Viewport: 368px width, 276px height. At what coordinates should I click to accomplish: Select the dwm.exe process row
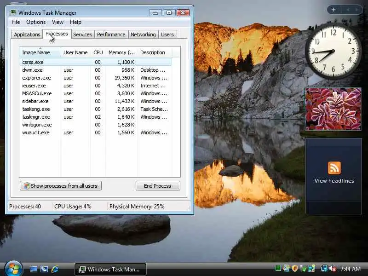(96, 70)
